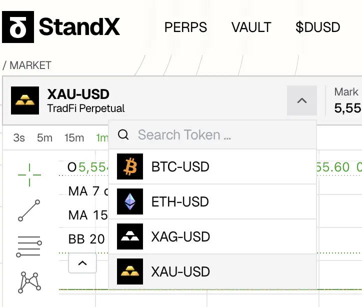Switch chart to 5m interval
The width and height of the screenshot is (362, 307).
click(44, 138)
